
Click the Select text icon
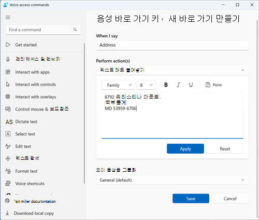[x=8, y=134]
